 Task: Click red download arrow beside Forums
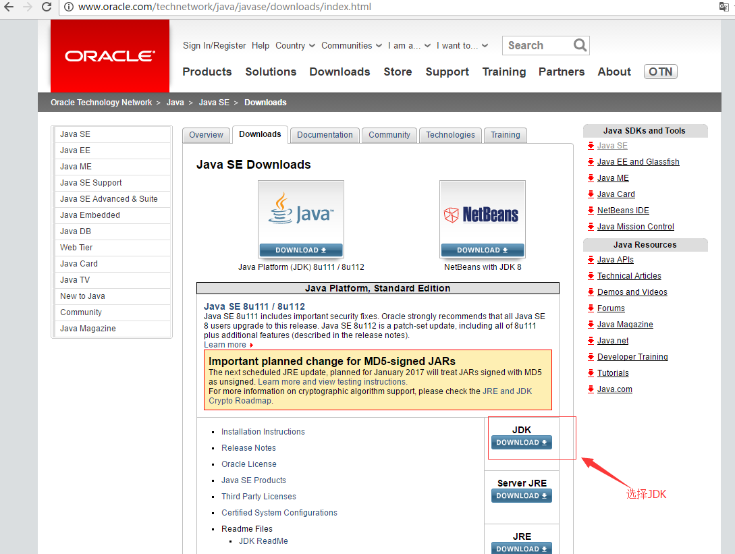coord(591,308)
